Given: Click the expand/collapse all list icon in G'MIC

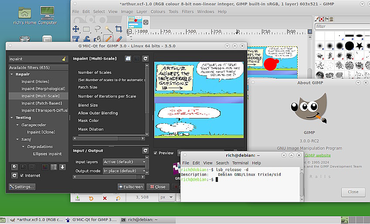Looking at the screenshot, I should 54,167.
